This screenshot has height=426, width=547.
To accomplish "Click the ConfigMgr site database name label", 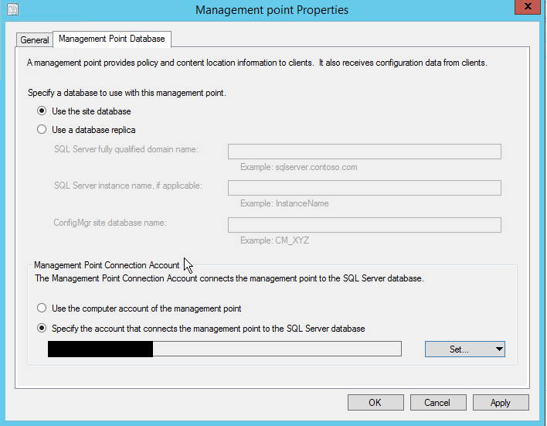I will coord(110,223).
